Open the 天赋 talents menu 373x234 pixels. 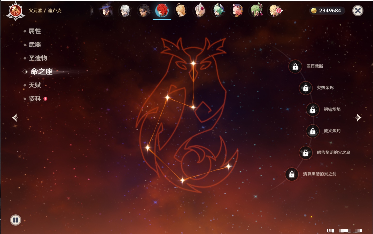(x=35, y=85)
